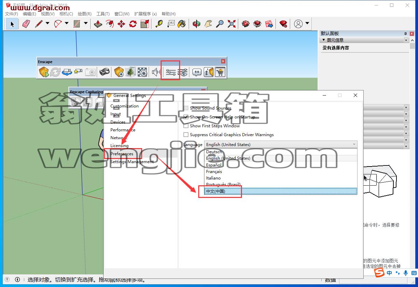Open the 文件(F) menu

coord(12,14)
